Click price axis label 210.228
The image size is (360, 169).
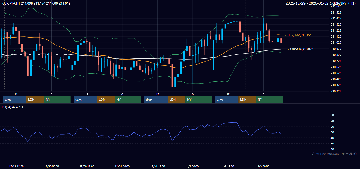336,91
